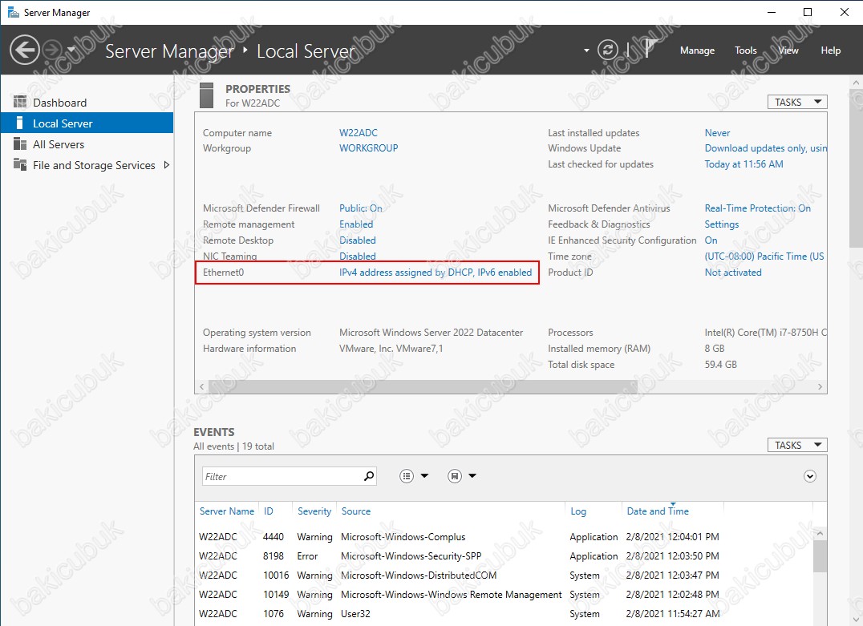Screen dimensions: 863x626
Task: Click the server icon beside PROPERTIES heading
Action: [206, 95]
